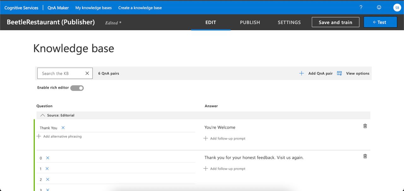Toggle the Enable rich editor switch

tap(77, 88)
